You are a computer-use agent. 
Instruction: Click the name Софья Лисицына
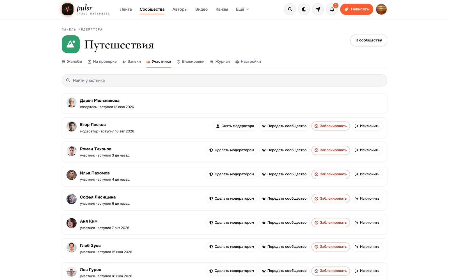tap(98, 197)
